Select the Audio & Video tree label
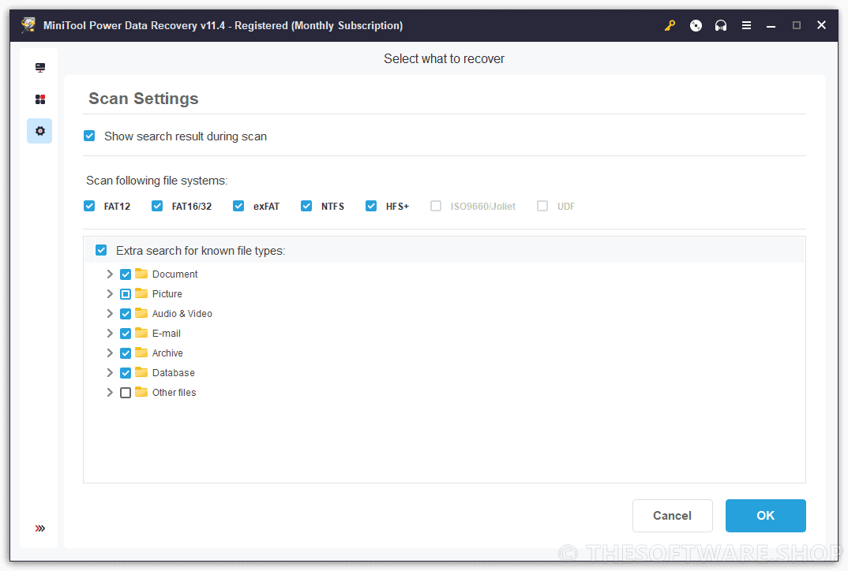Image resolution: width=848 pixels, height=571 pixels. [x=182, y=313]
